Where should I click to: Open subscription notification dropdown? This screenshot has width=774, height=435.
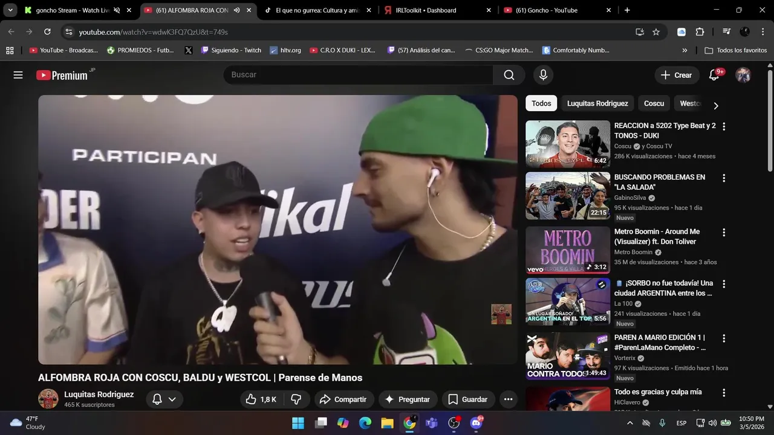164,399
